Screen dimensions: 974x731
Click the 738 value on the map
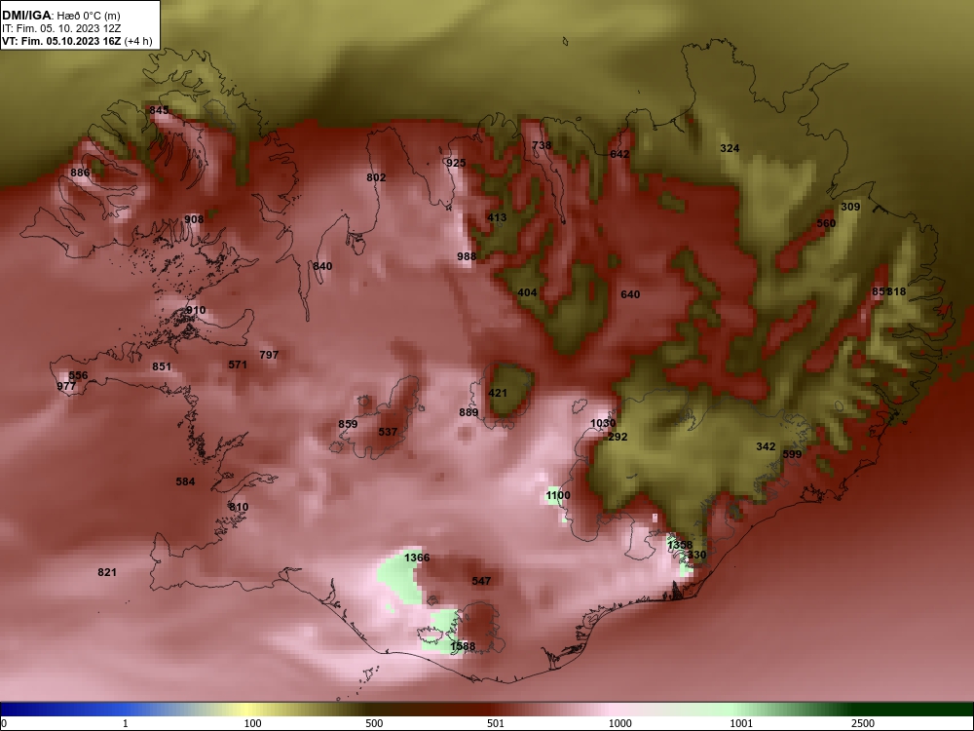tap(542, 145)
